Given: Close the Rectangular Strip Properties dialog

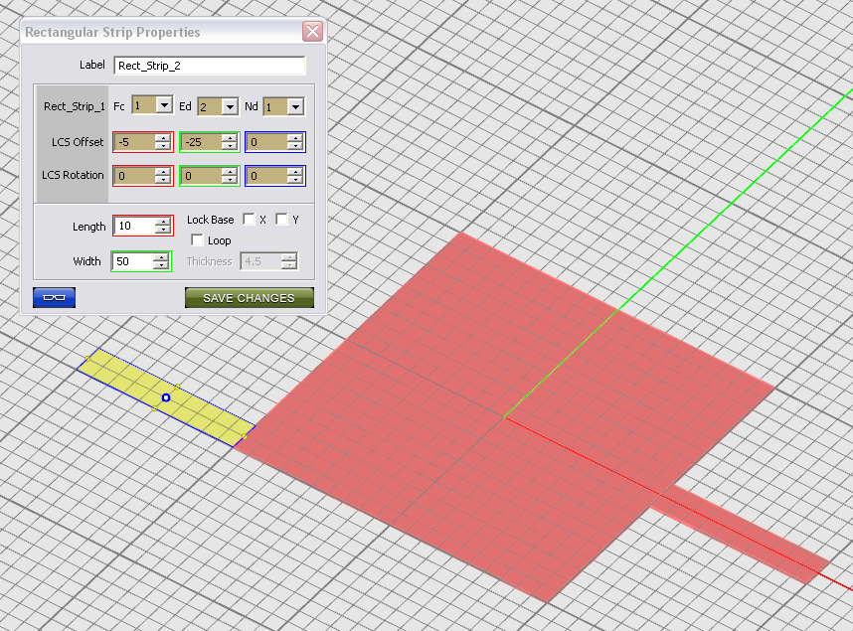Looking at the screenshot, I should 312,32.
